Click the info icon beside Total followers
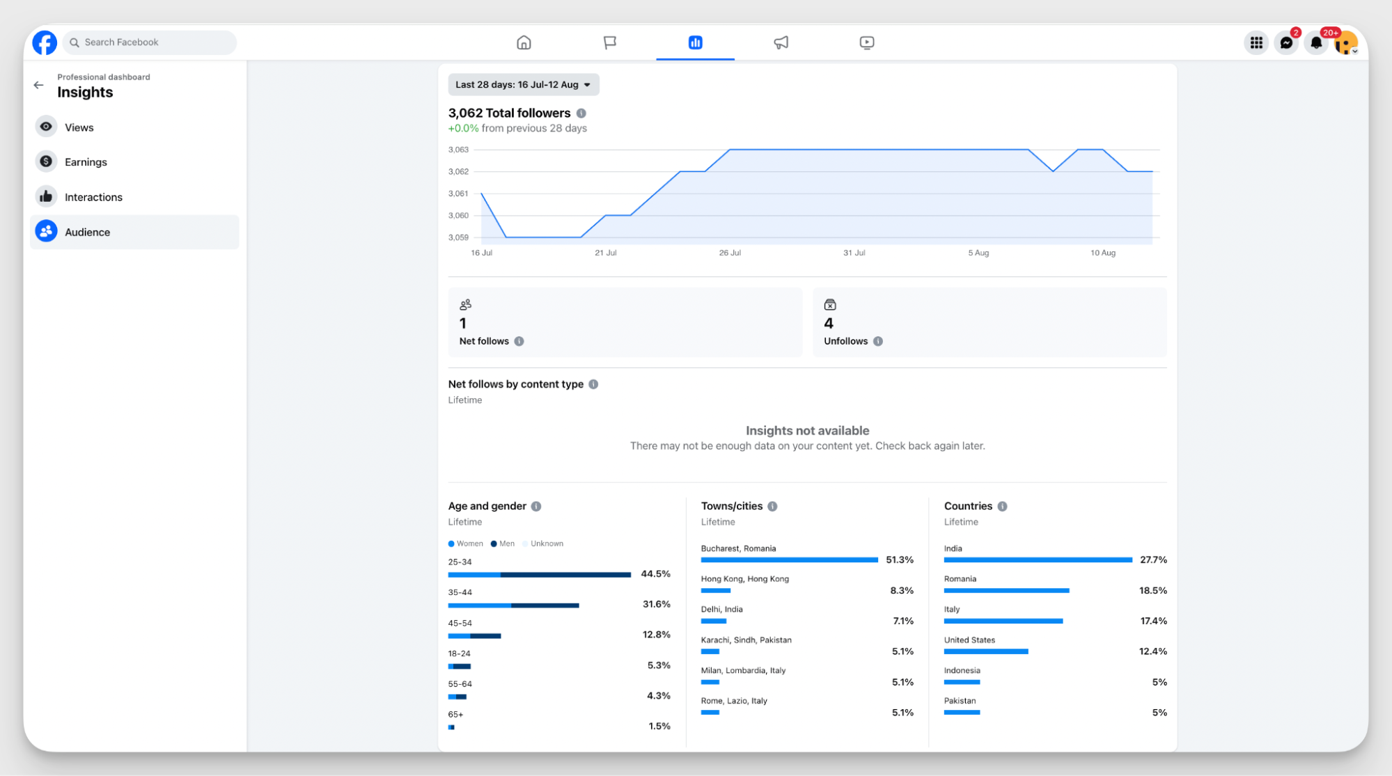This screenshot has width=1392, height=776. tap(581, 113)
